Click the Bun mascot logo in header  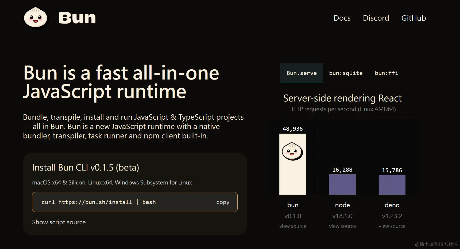tap(36, 18)
